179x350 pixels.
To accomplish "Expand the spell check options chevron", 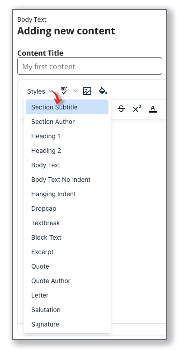I will 75,91.
